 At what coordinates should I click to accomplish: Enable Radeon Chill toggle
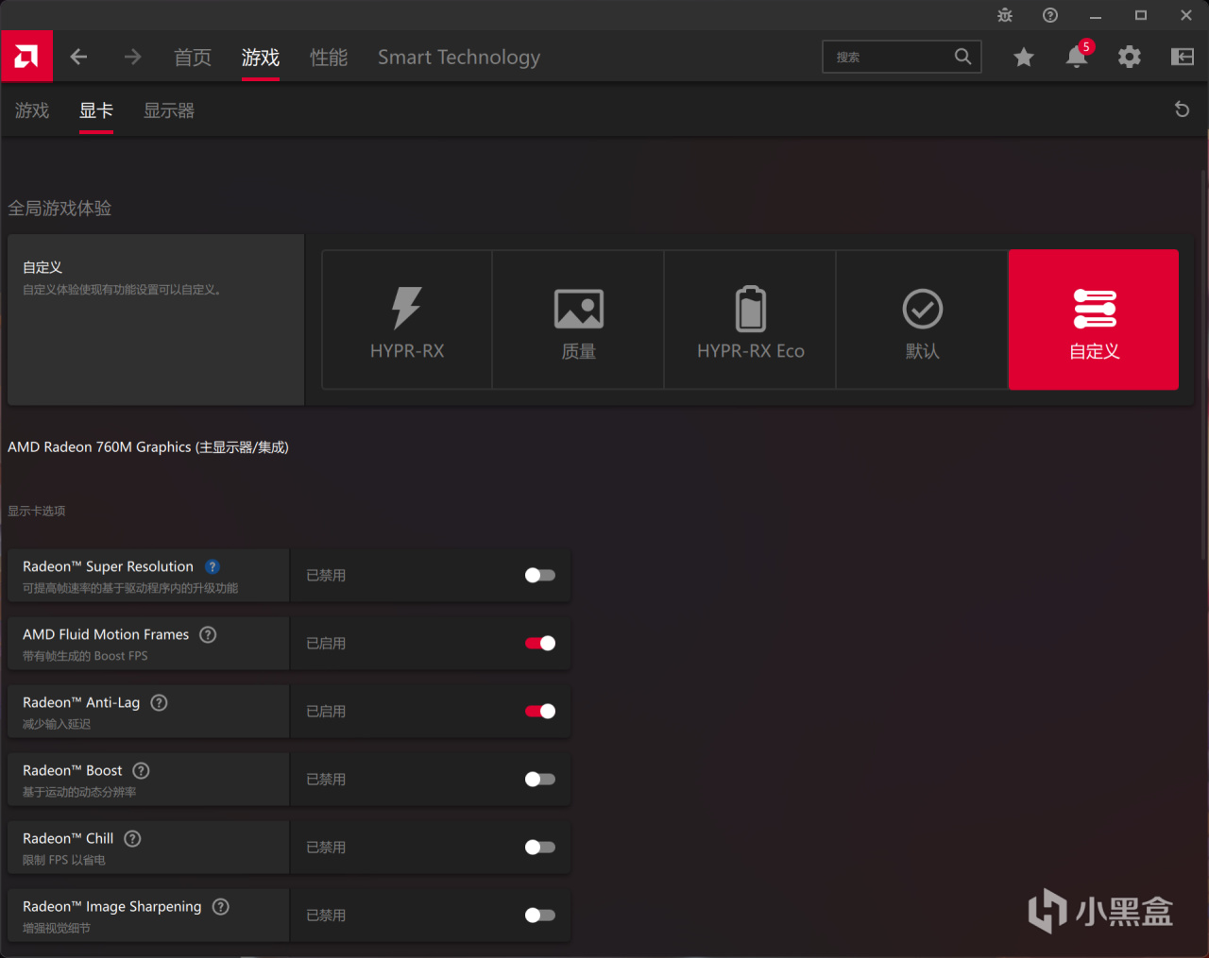coord(540,848)
